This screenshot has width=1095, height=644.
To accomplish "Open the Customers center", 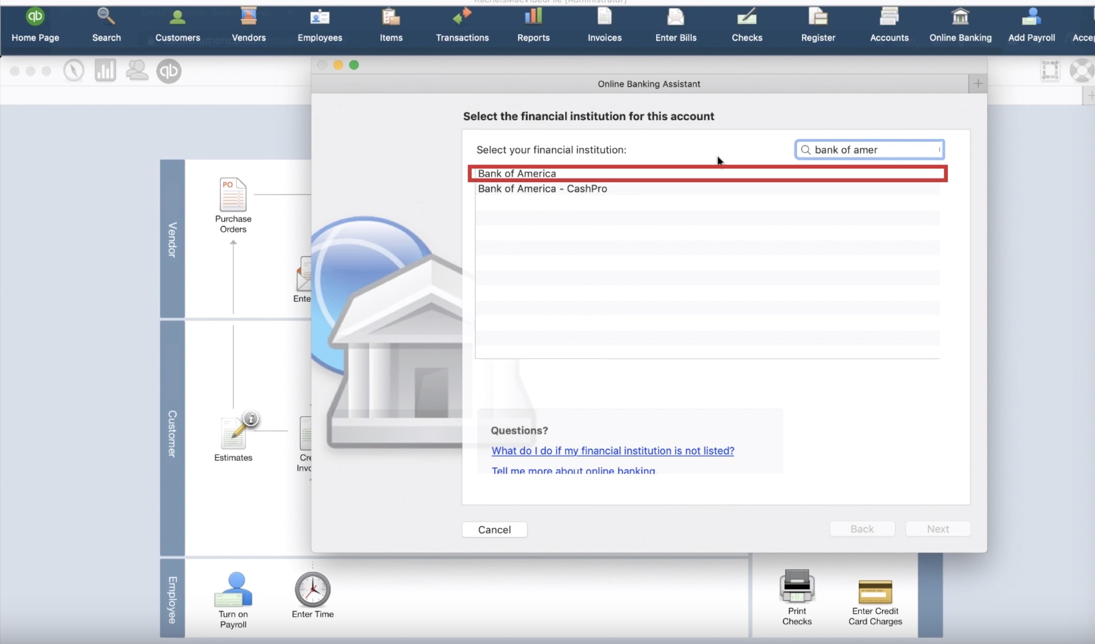I will [x=178, y=25].
